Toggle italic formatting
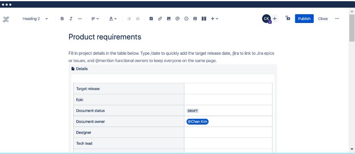This screenshot has width=355, height=154. [x=71, y=19]
